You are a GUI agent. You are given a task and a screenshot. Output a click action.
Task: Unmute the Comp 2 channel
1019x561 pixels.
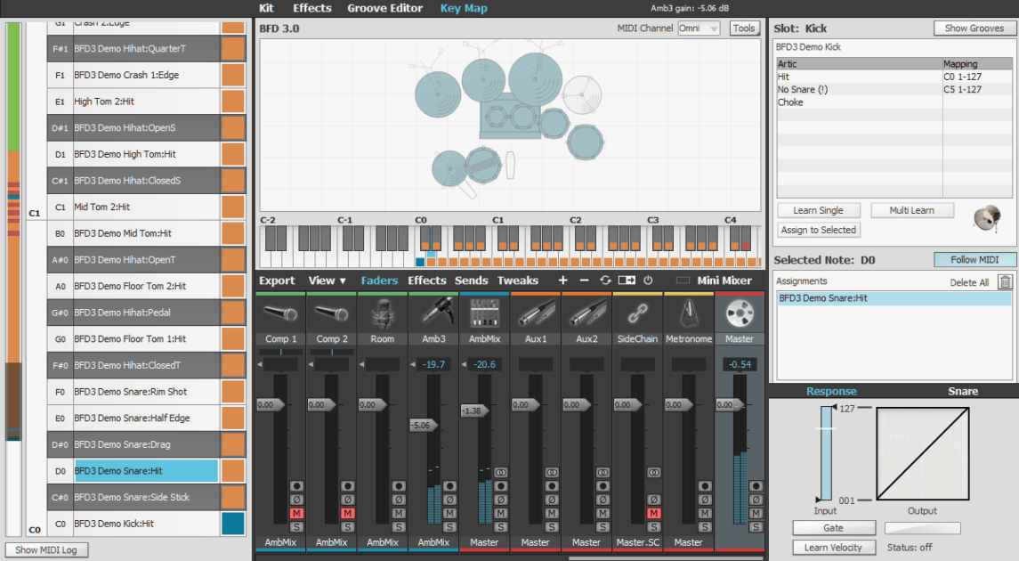pyautogui.click(x=348, y=514)
